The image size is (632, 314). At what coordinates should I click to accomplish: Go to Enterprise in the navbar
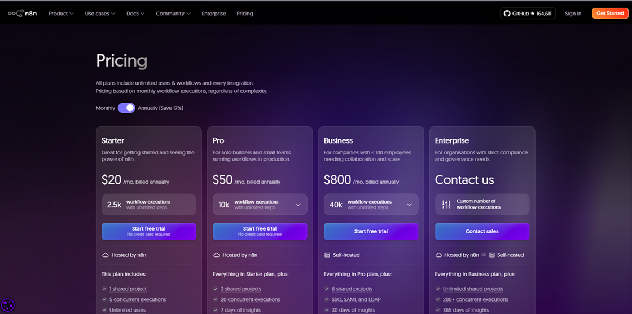pos(214,14)
